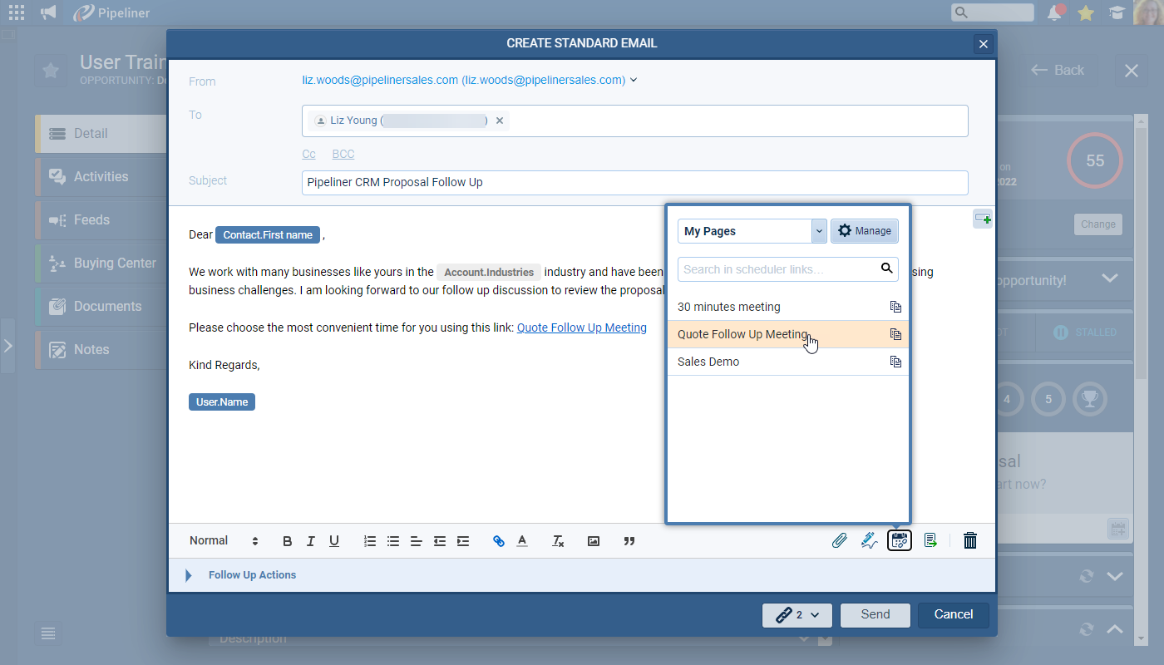Click the scheduler calendar link icon
Screen dimensions: 1164x665
pyautogui.click(x=900, y=541)
